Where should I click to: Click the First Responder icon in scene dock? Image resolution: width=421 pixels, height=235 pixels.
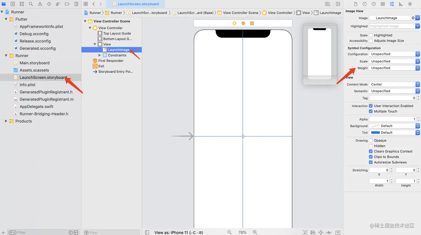pos(243,23)
